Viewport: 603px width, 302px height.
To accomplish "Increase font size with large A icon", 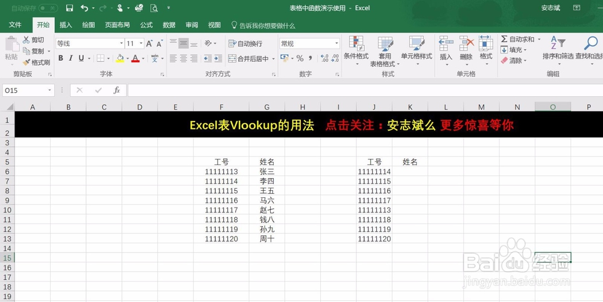I will coord(149,44).
